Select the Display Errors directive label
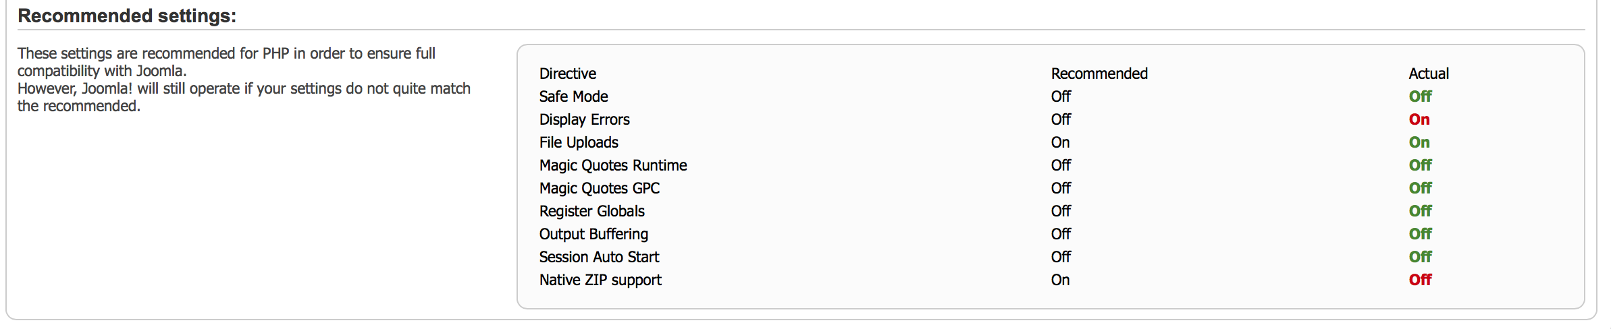 [585, 119]
